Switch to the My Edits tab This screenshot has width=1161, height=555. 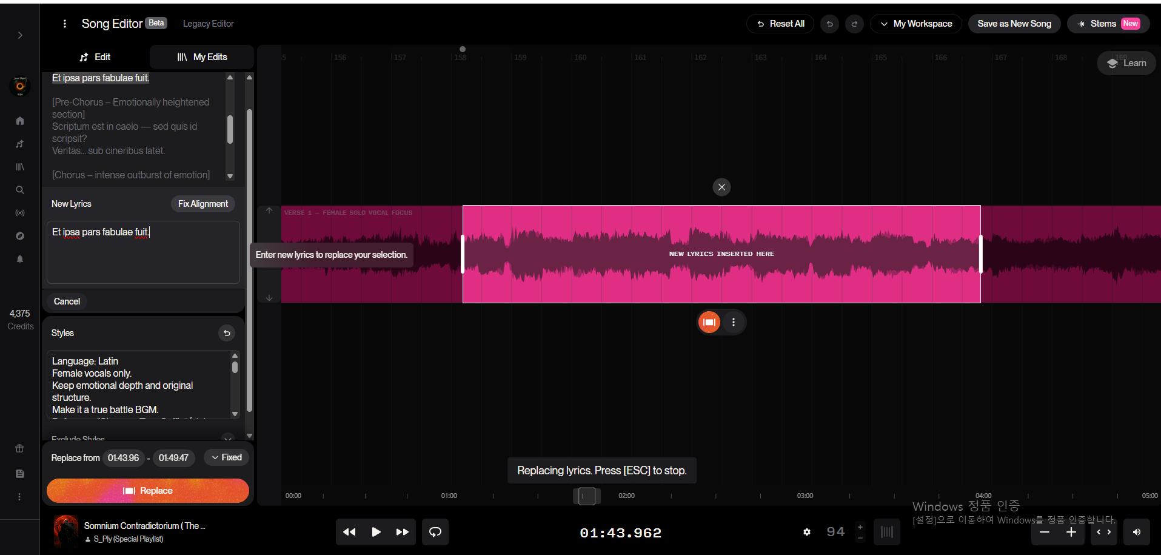tap(202, 57)
